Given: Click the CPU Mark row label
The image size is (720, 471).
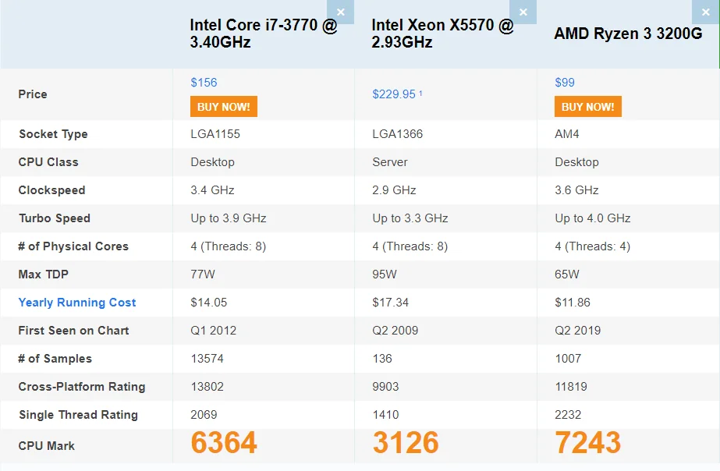Looking at the screenshot, I should coord(46,446).
